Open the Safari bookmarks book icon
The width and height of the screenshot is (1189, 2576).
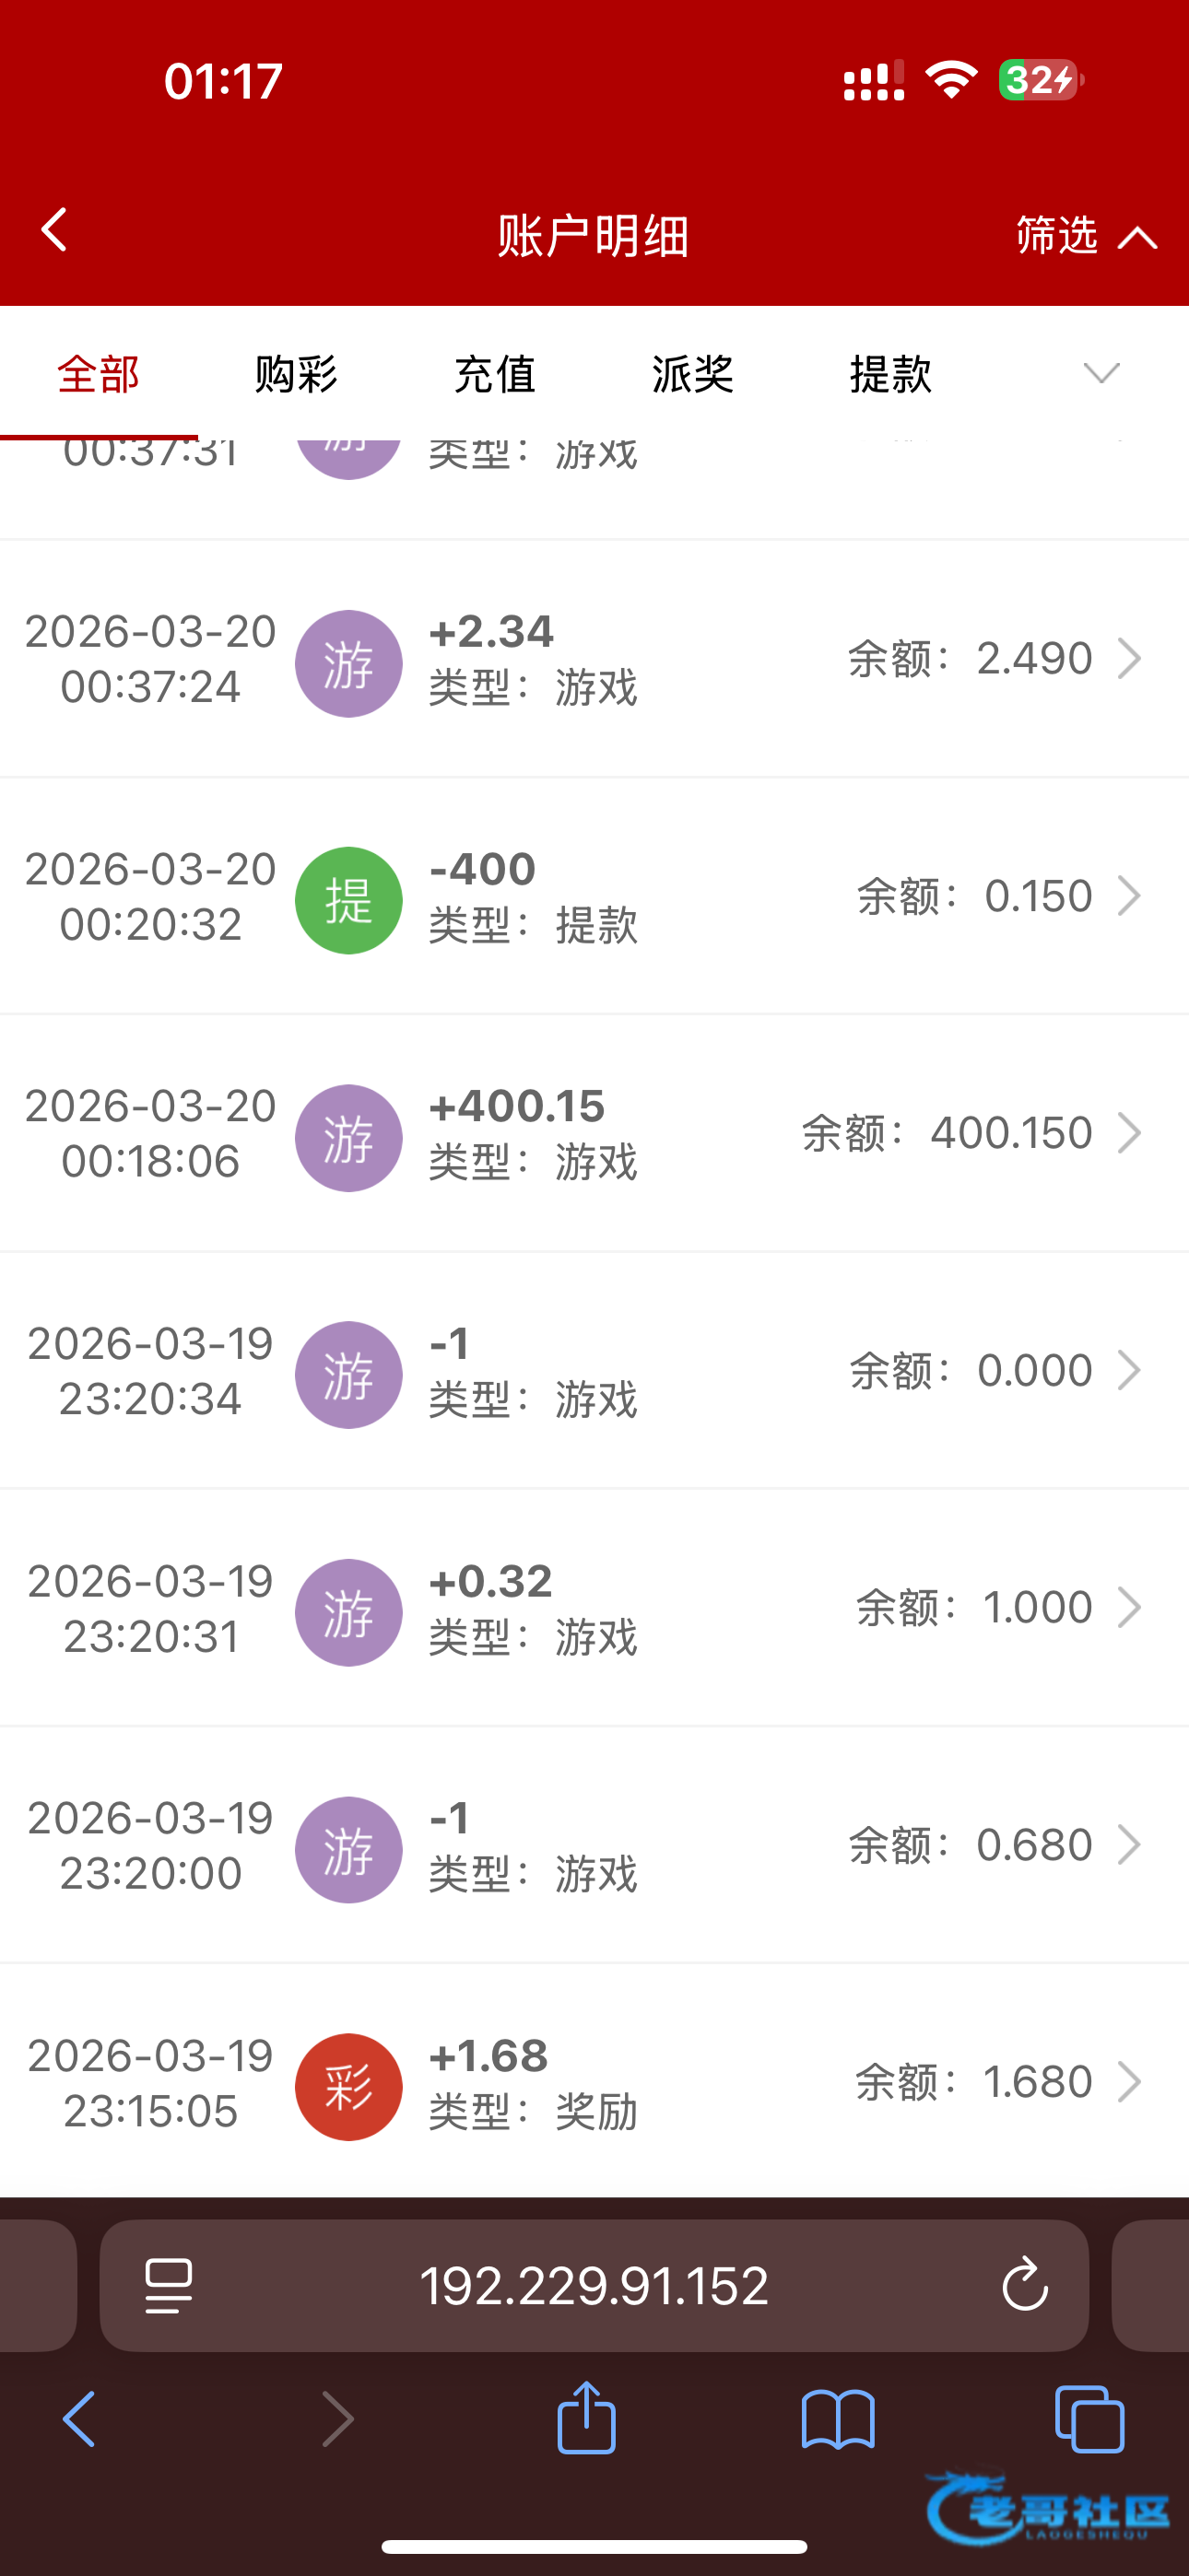[838, 2420]
